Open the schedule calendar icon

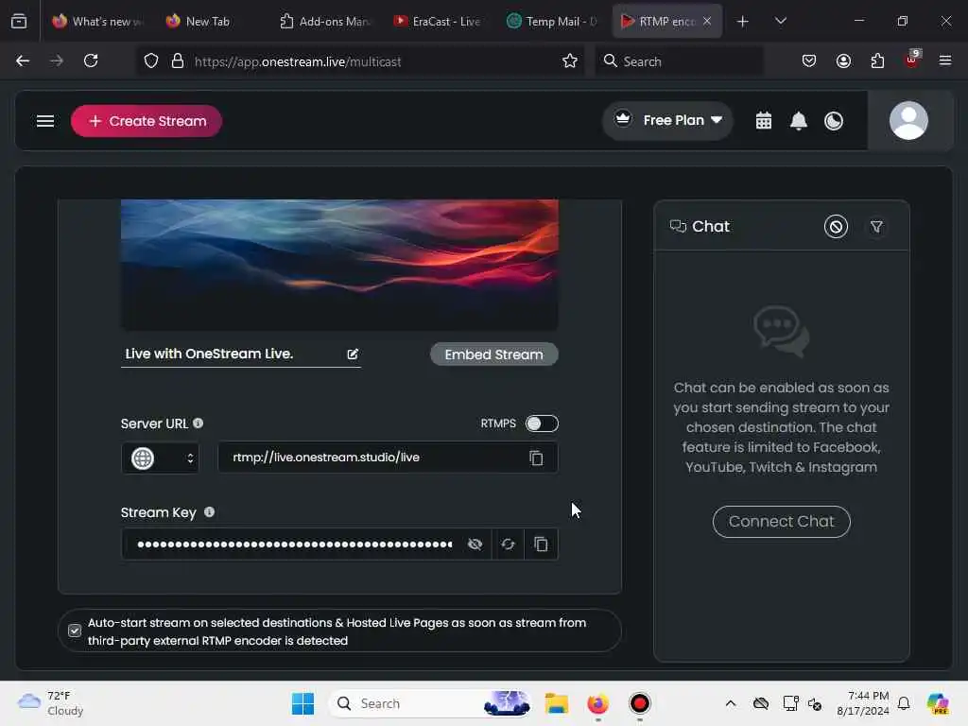(x=764, y=121)
